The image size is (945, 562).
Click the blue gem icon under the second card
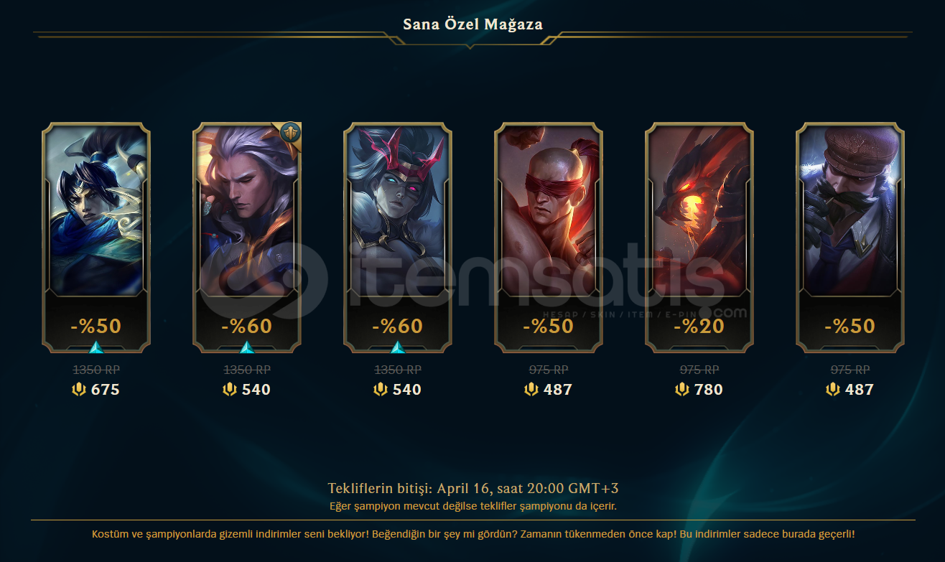(x=247, y=348)
